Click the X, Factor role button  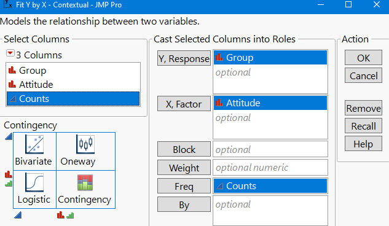click(184, 104)
